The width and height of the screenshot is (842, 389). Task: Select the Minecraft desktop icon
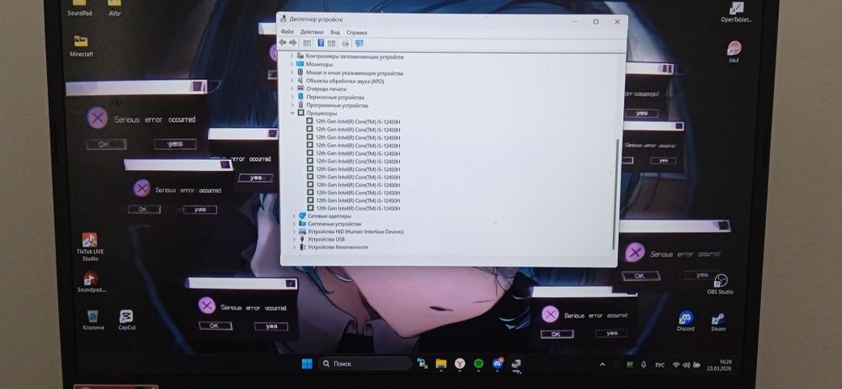point(81,46)
